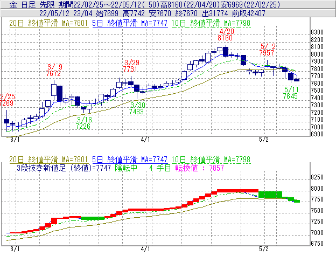Click the 5/11 7645 low label
The image size is (336, 256).
[x=291, y=93]
